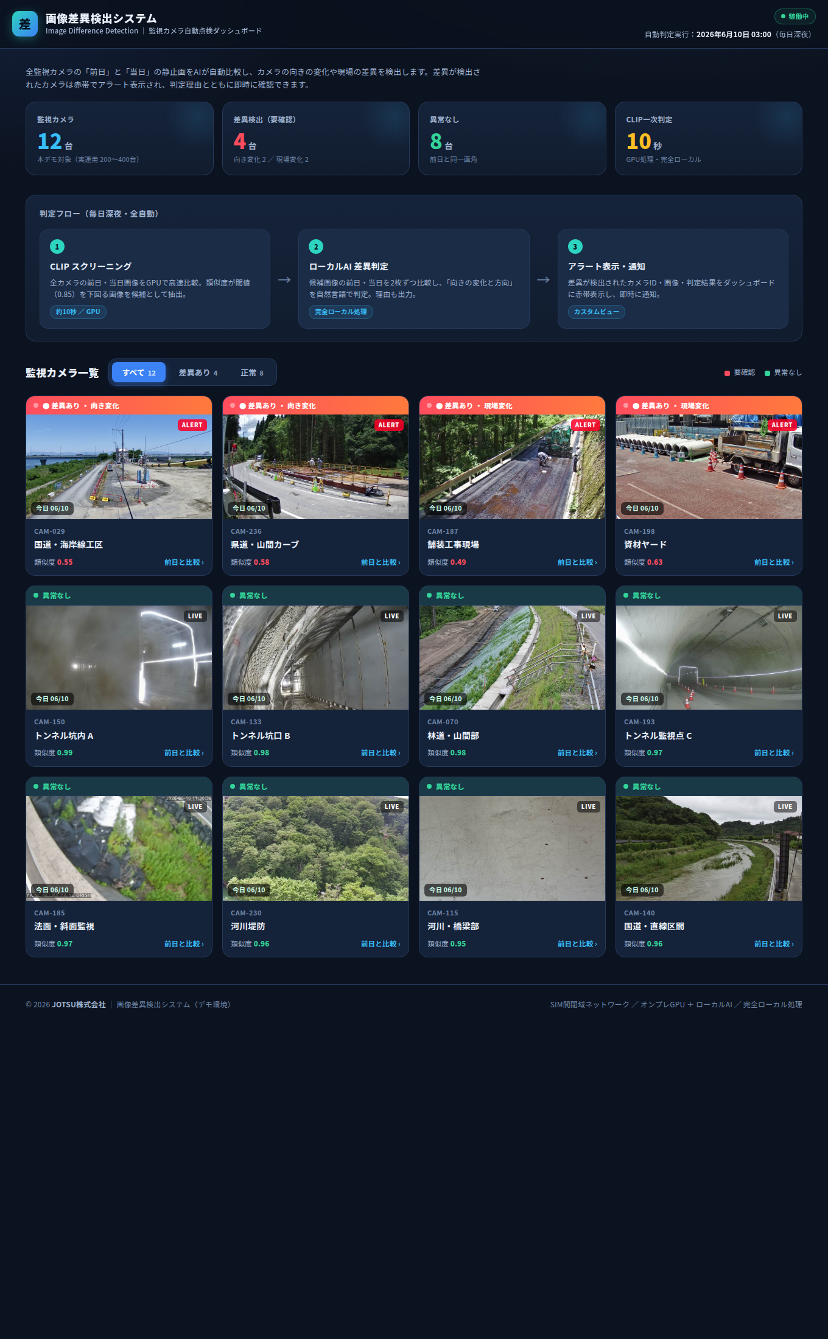Click step 2 circle icon in flow
The height and width of the screenshot is (1339, 828).
[x=316, y=246]
